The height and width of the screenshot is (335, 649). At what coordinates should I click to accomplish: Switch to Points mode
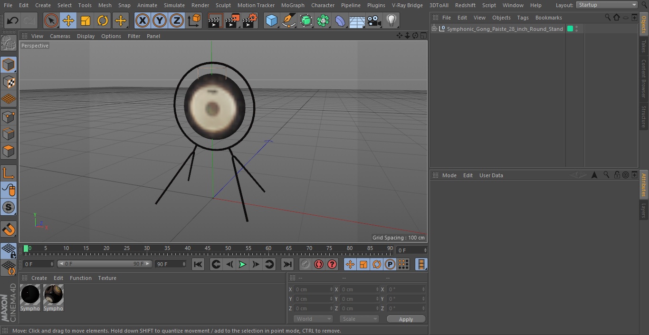(9, 116)
